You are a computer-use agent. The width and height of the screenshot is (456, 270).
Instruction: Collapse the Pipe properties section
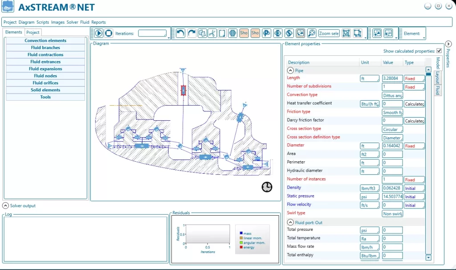click(290, 70)
